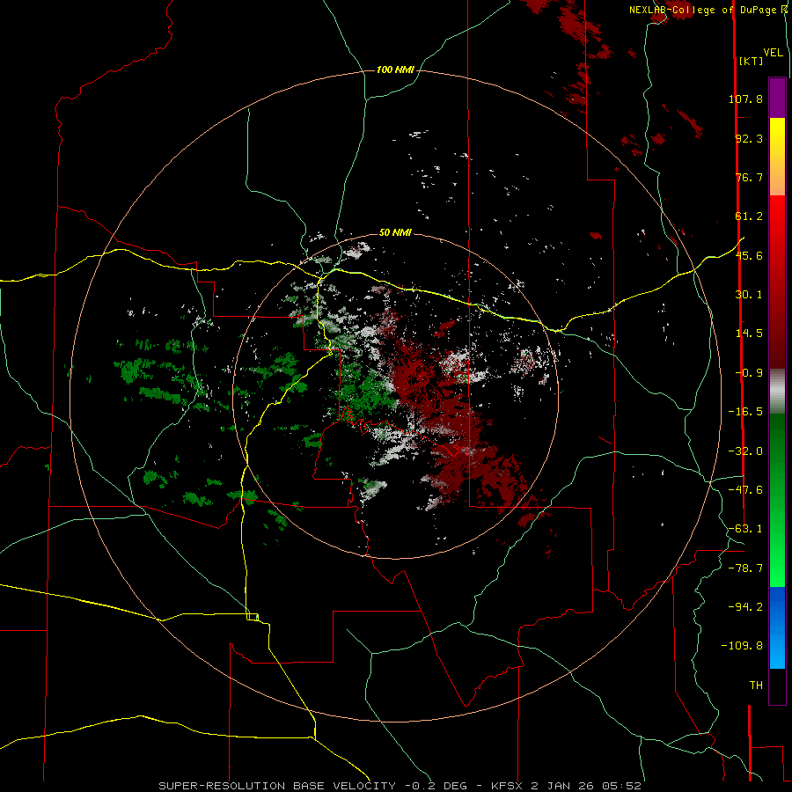
Task: Select the 30.1 scale value
Action: (x=749, y=295)
